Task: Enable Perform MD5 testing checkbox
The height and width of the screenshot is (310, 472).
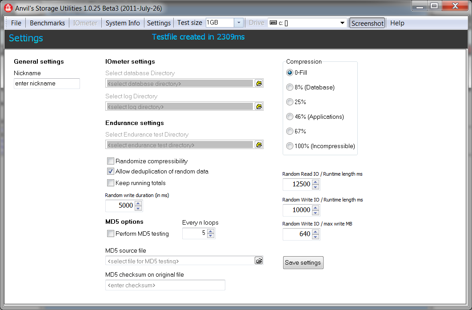Action: pyautogui.click(x=111, y=234)
